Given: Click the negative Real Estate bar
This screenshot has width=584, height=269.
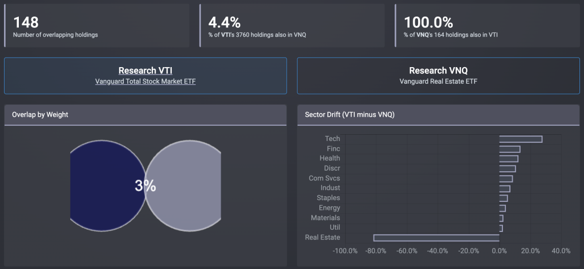Looking at the screenshot, I should (x=436, y=238).
